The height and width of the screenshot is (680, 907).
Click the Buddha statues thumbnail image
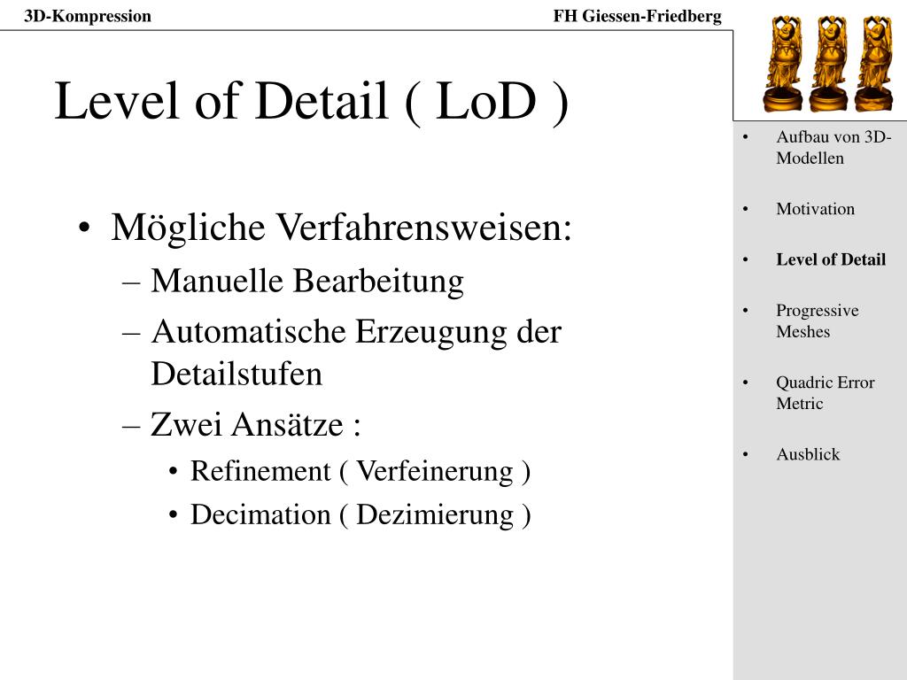[826, 64]
